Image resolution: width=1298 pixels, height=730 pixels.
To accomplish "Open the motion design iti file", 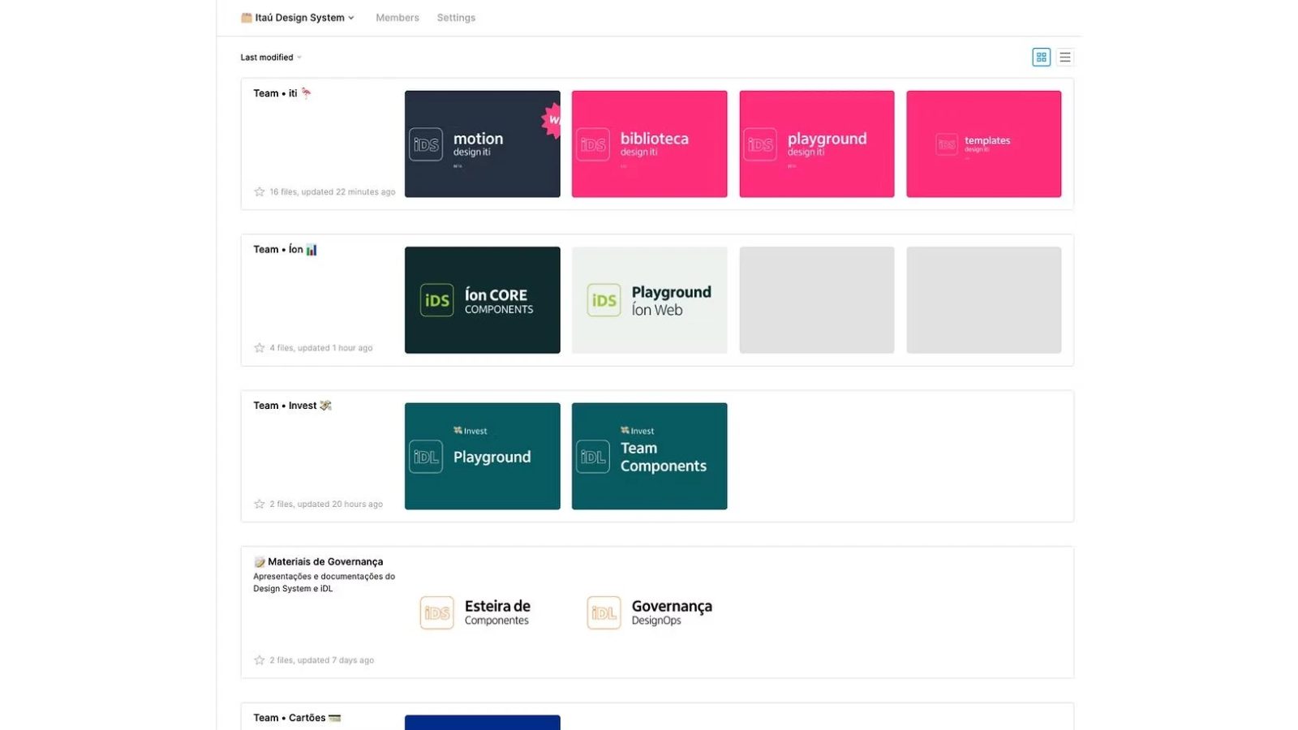I will point(483,144).
